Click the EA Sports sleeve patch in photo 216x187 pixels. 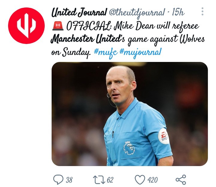(163, 136)
